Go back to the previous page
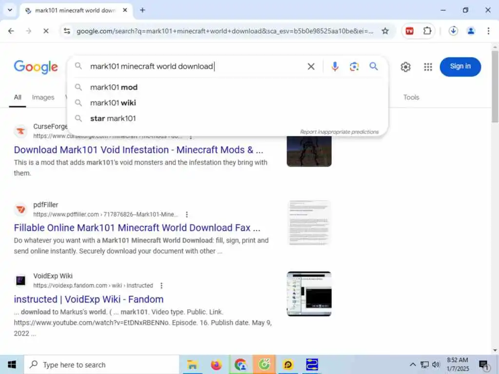499x374 pixels. pyautogui.click(x=11, y=31)
